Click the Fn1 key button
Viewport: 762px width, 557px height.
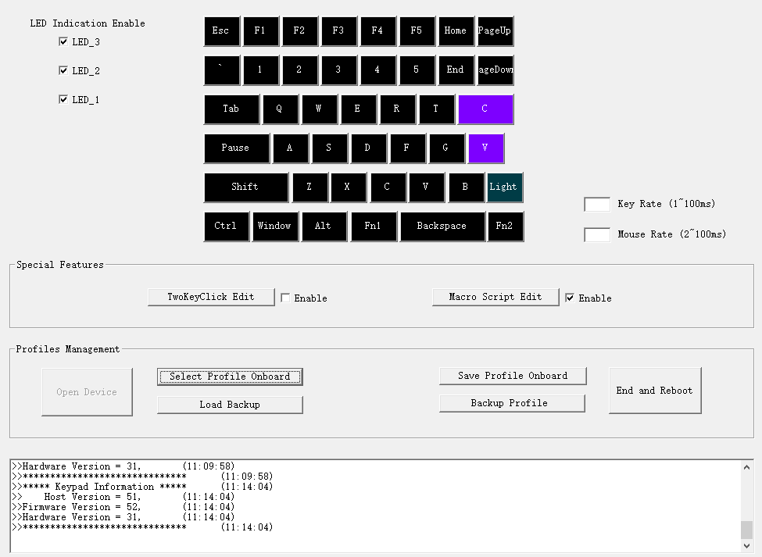point(374,227)
